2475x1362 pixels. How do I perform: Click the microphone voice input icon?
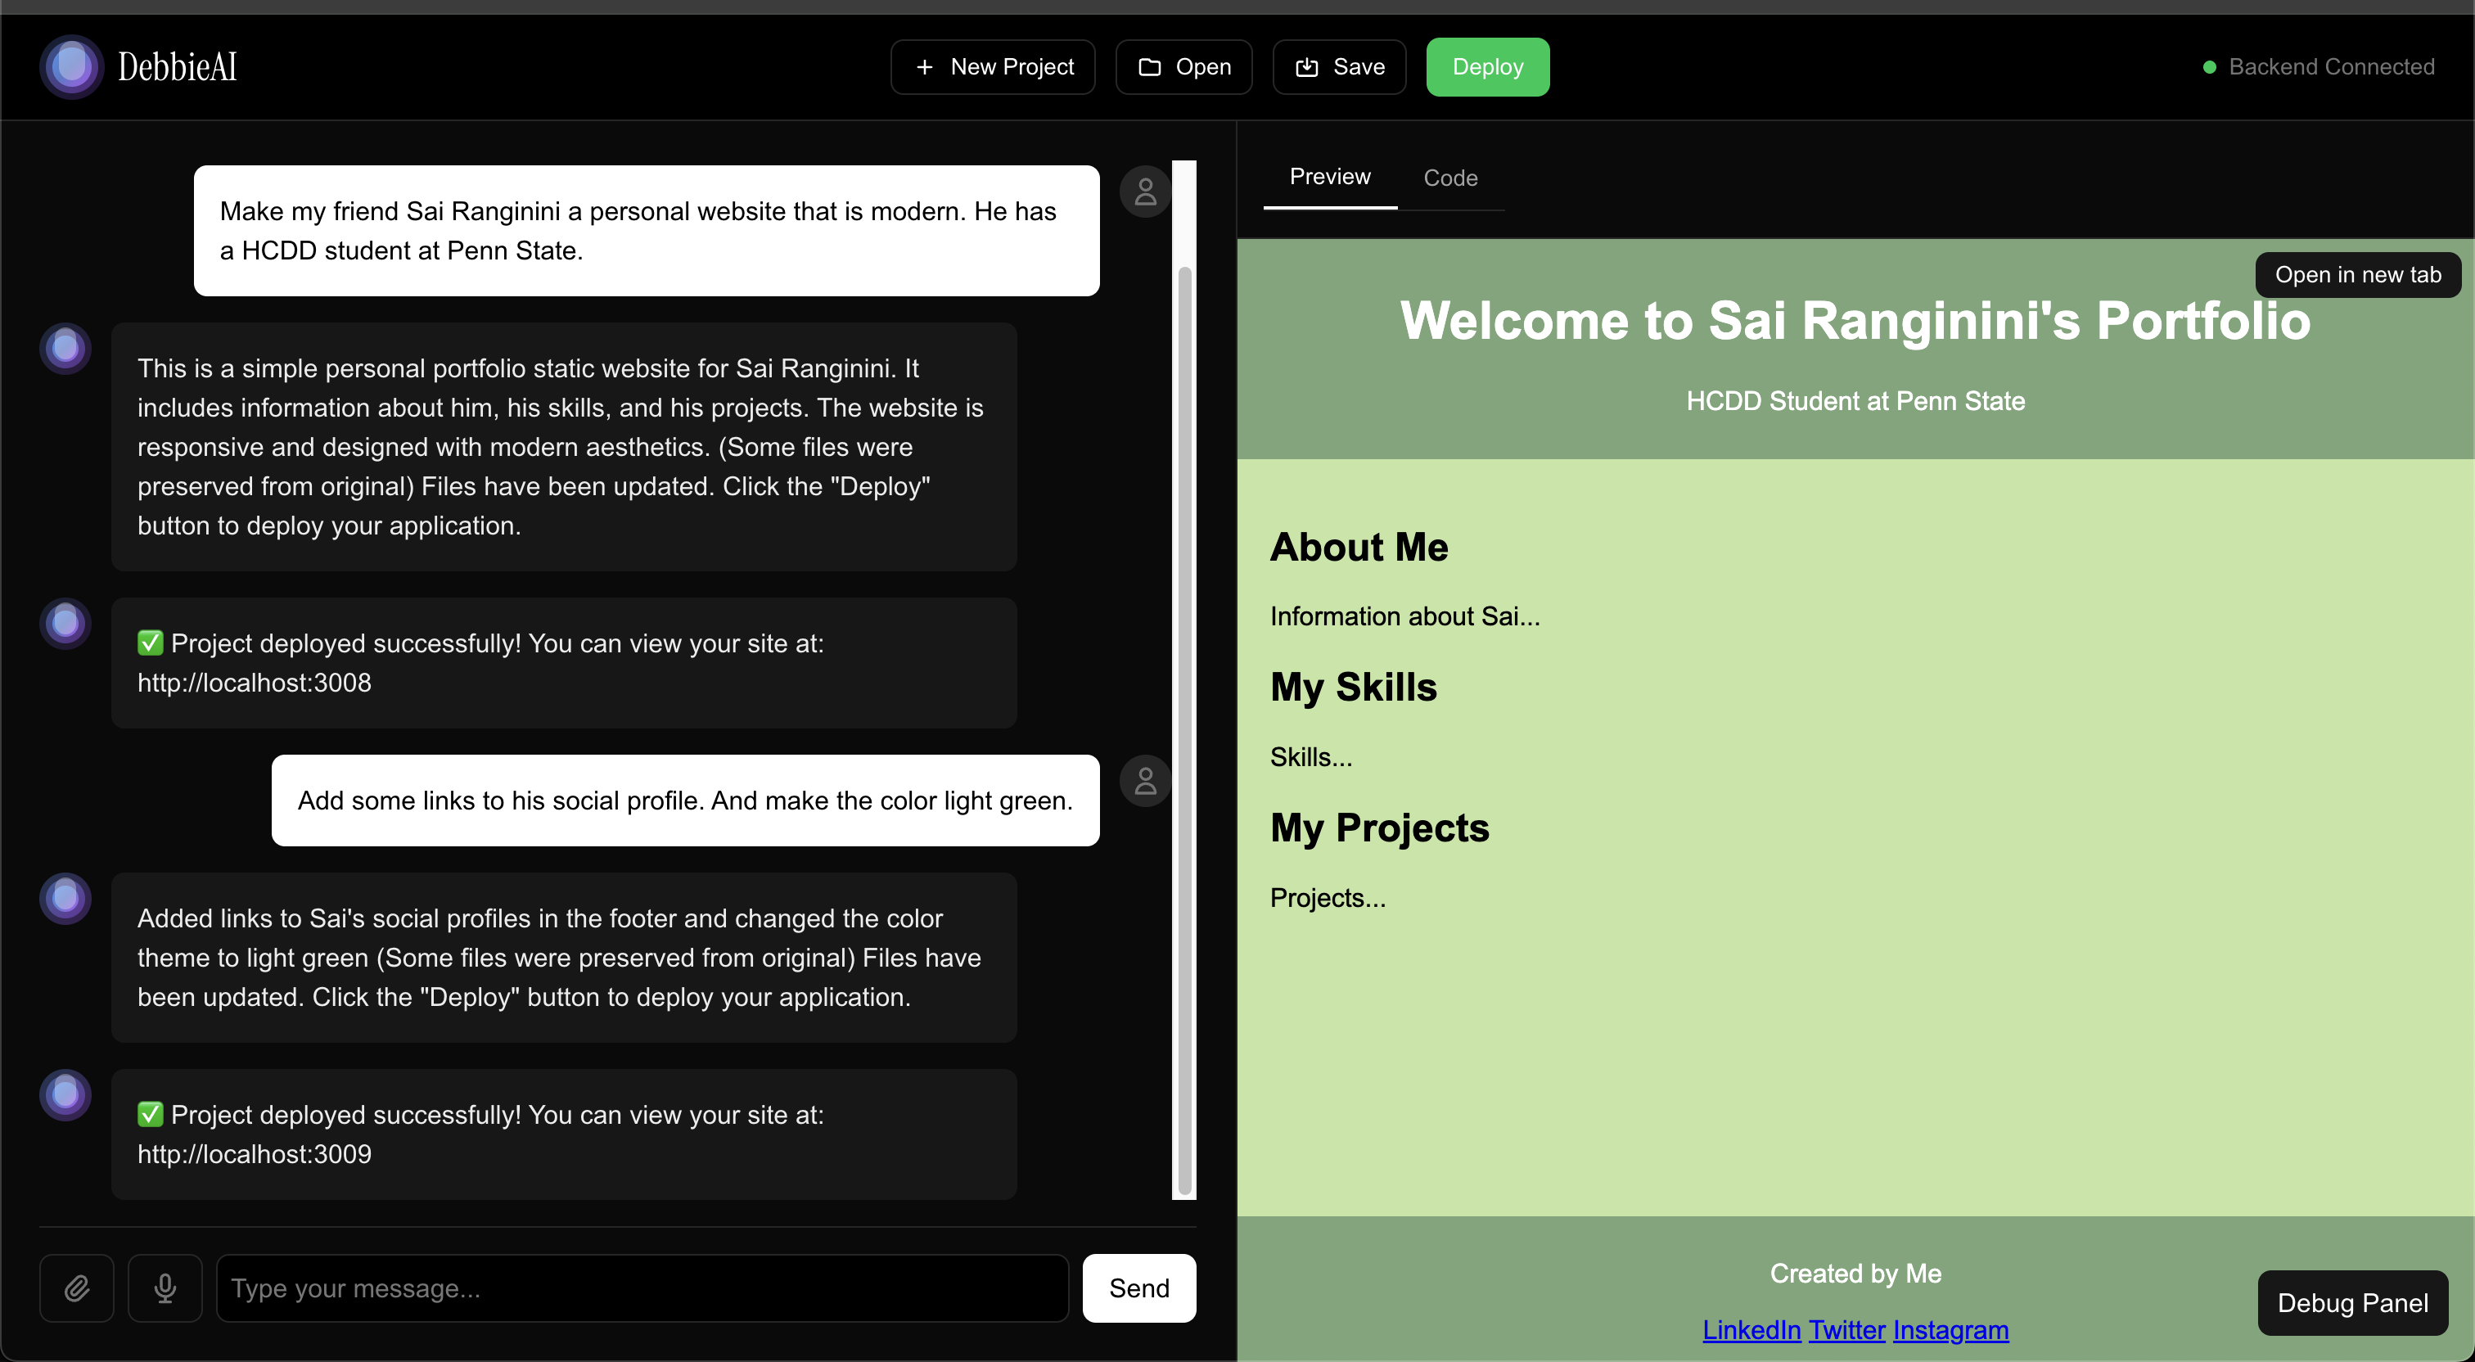165,1288
